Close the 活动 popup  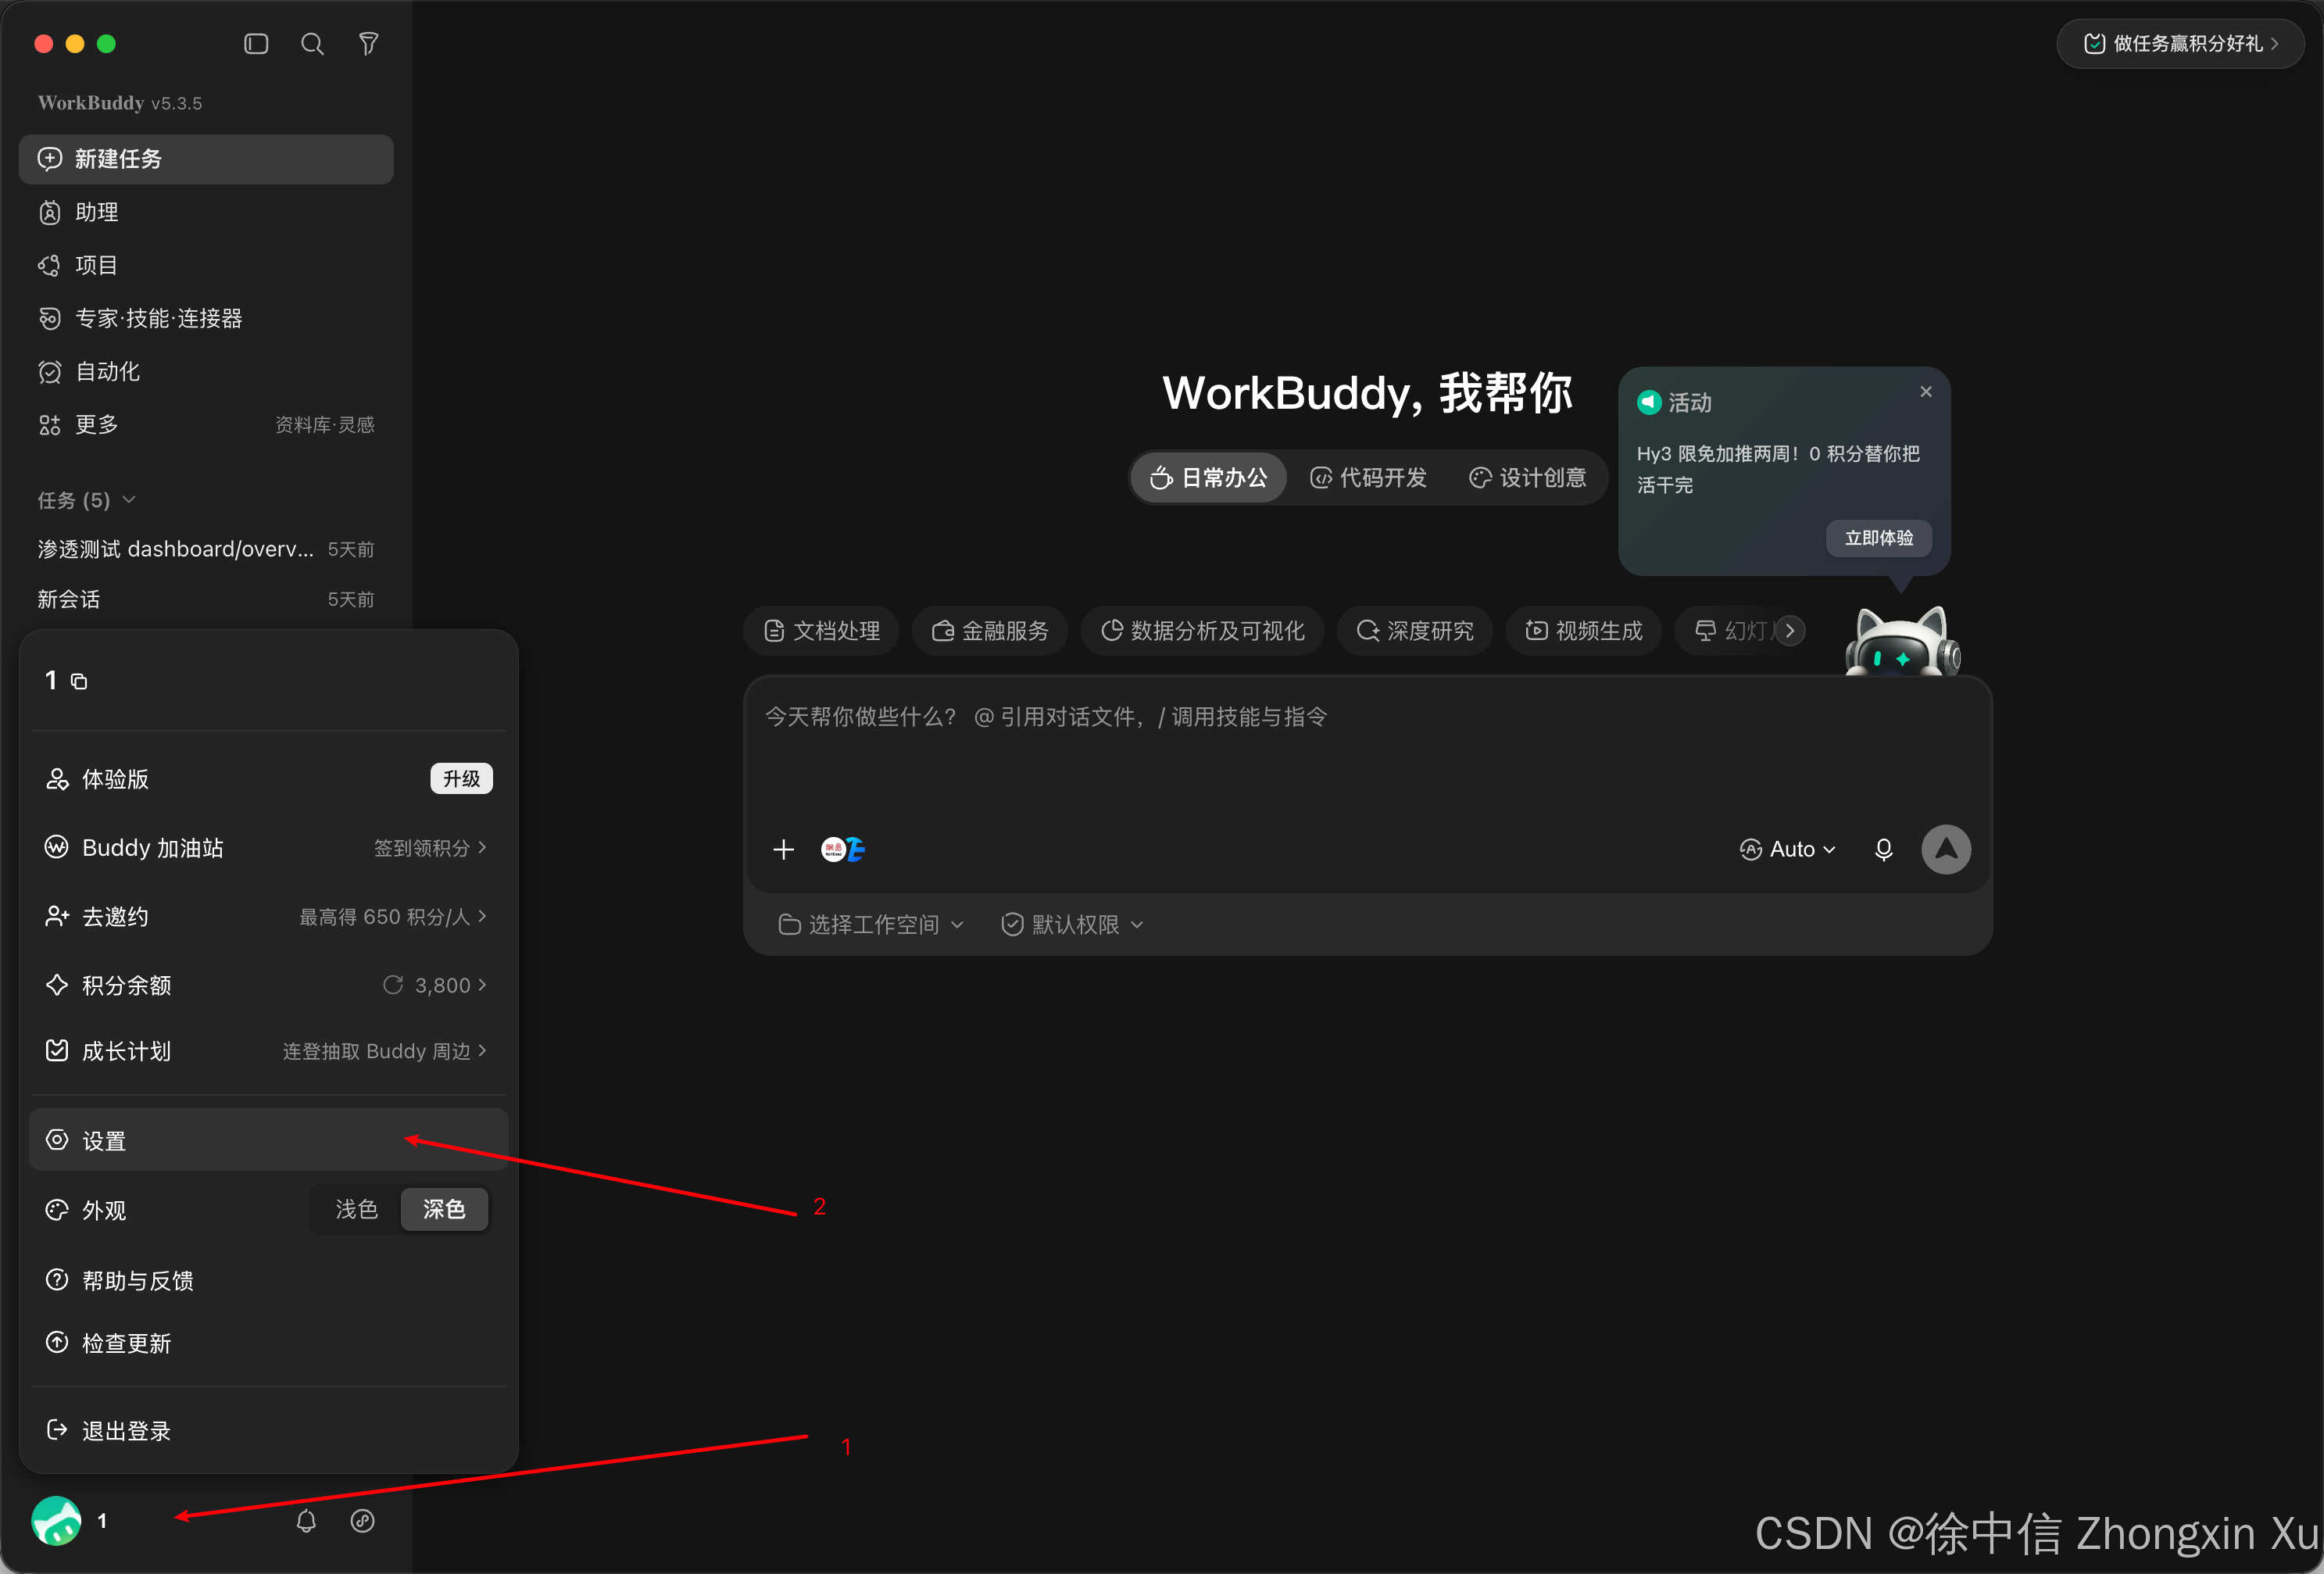click(x=1926, y=392)
